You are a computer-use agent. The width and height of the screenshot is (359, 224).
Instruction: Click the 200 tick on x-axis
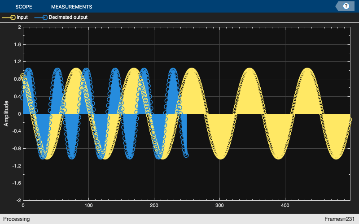coord(154,205)
